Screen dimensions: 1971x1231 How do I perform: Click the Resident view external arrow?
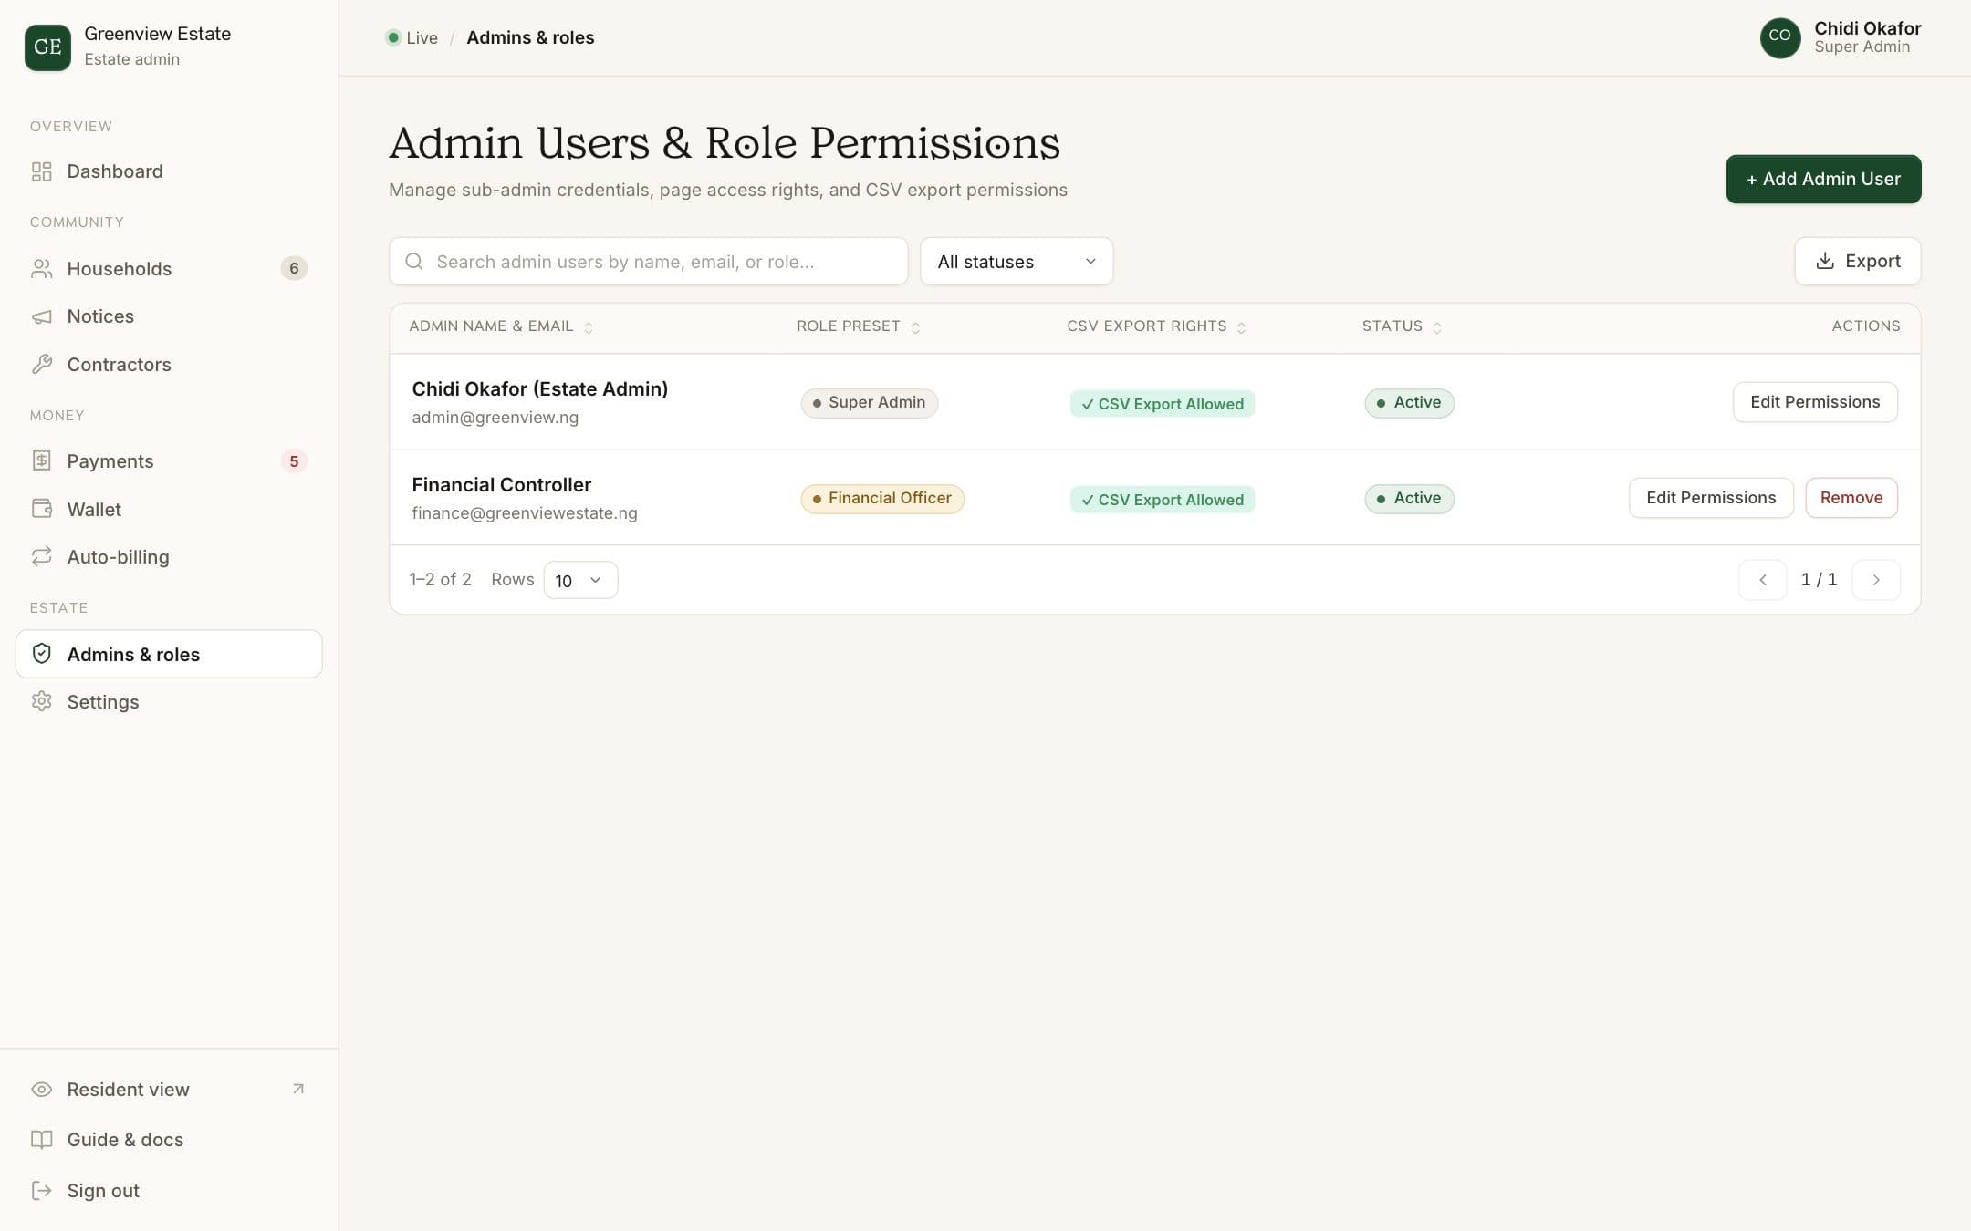[297, 1089]
